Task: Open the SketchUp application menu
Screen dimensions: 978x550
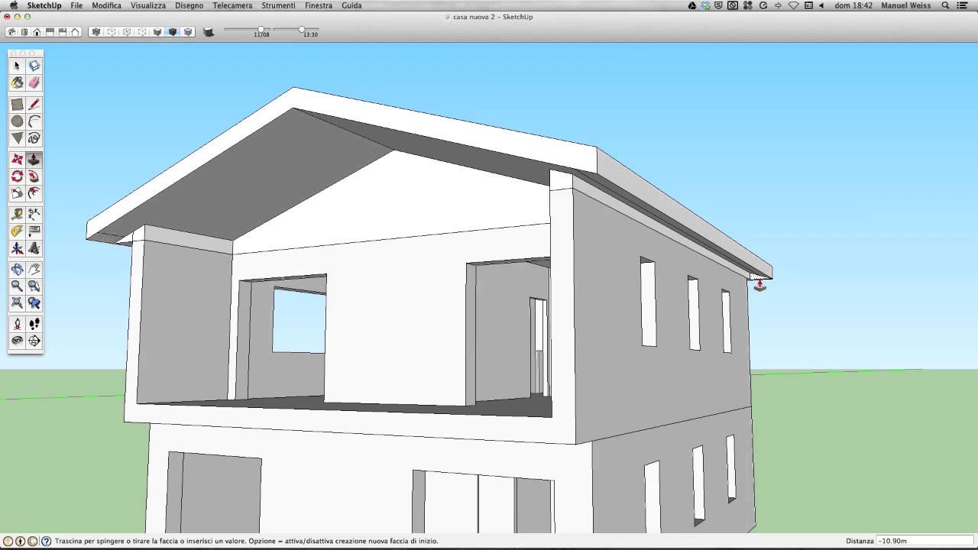Action: click(x=44, y=5)
